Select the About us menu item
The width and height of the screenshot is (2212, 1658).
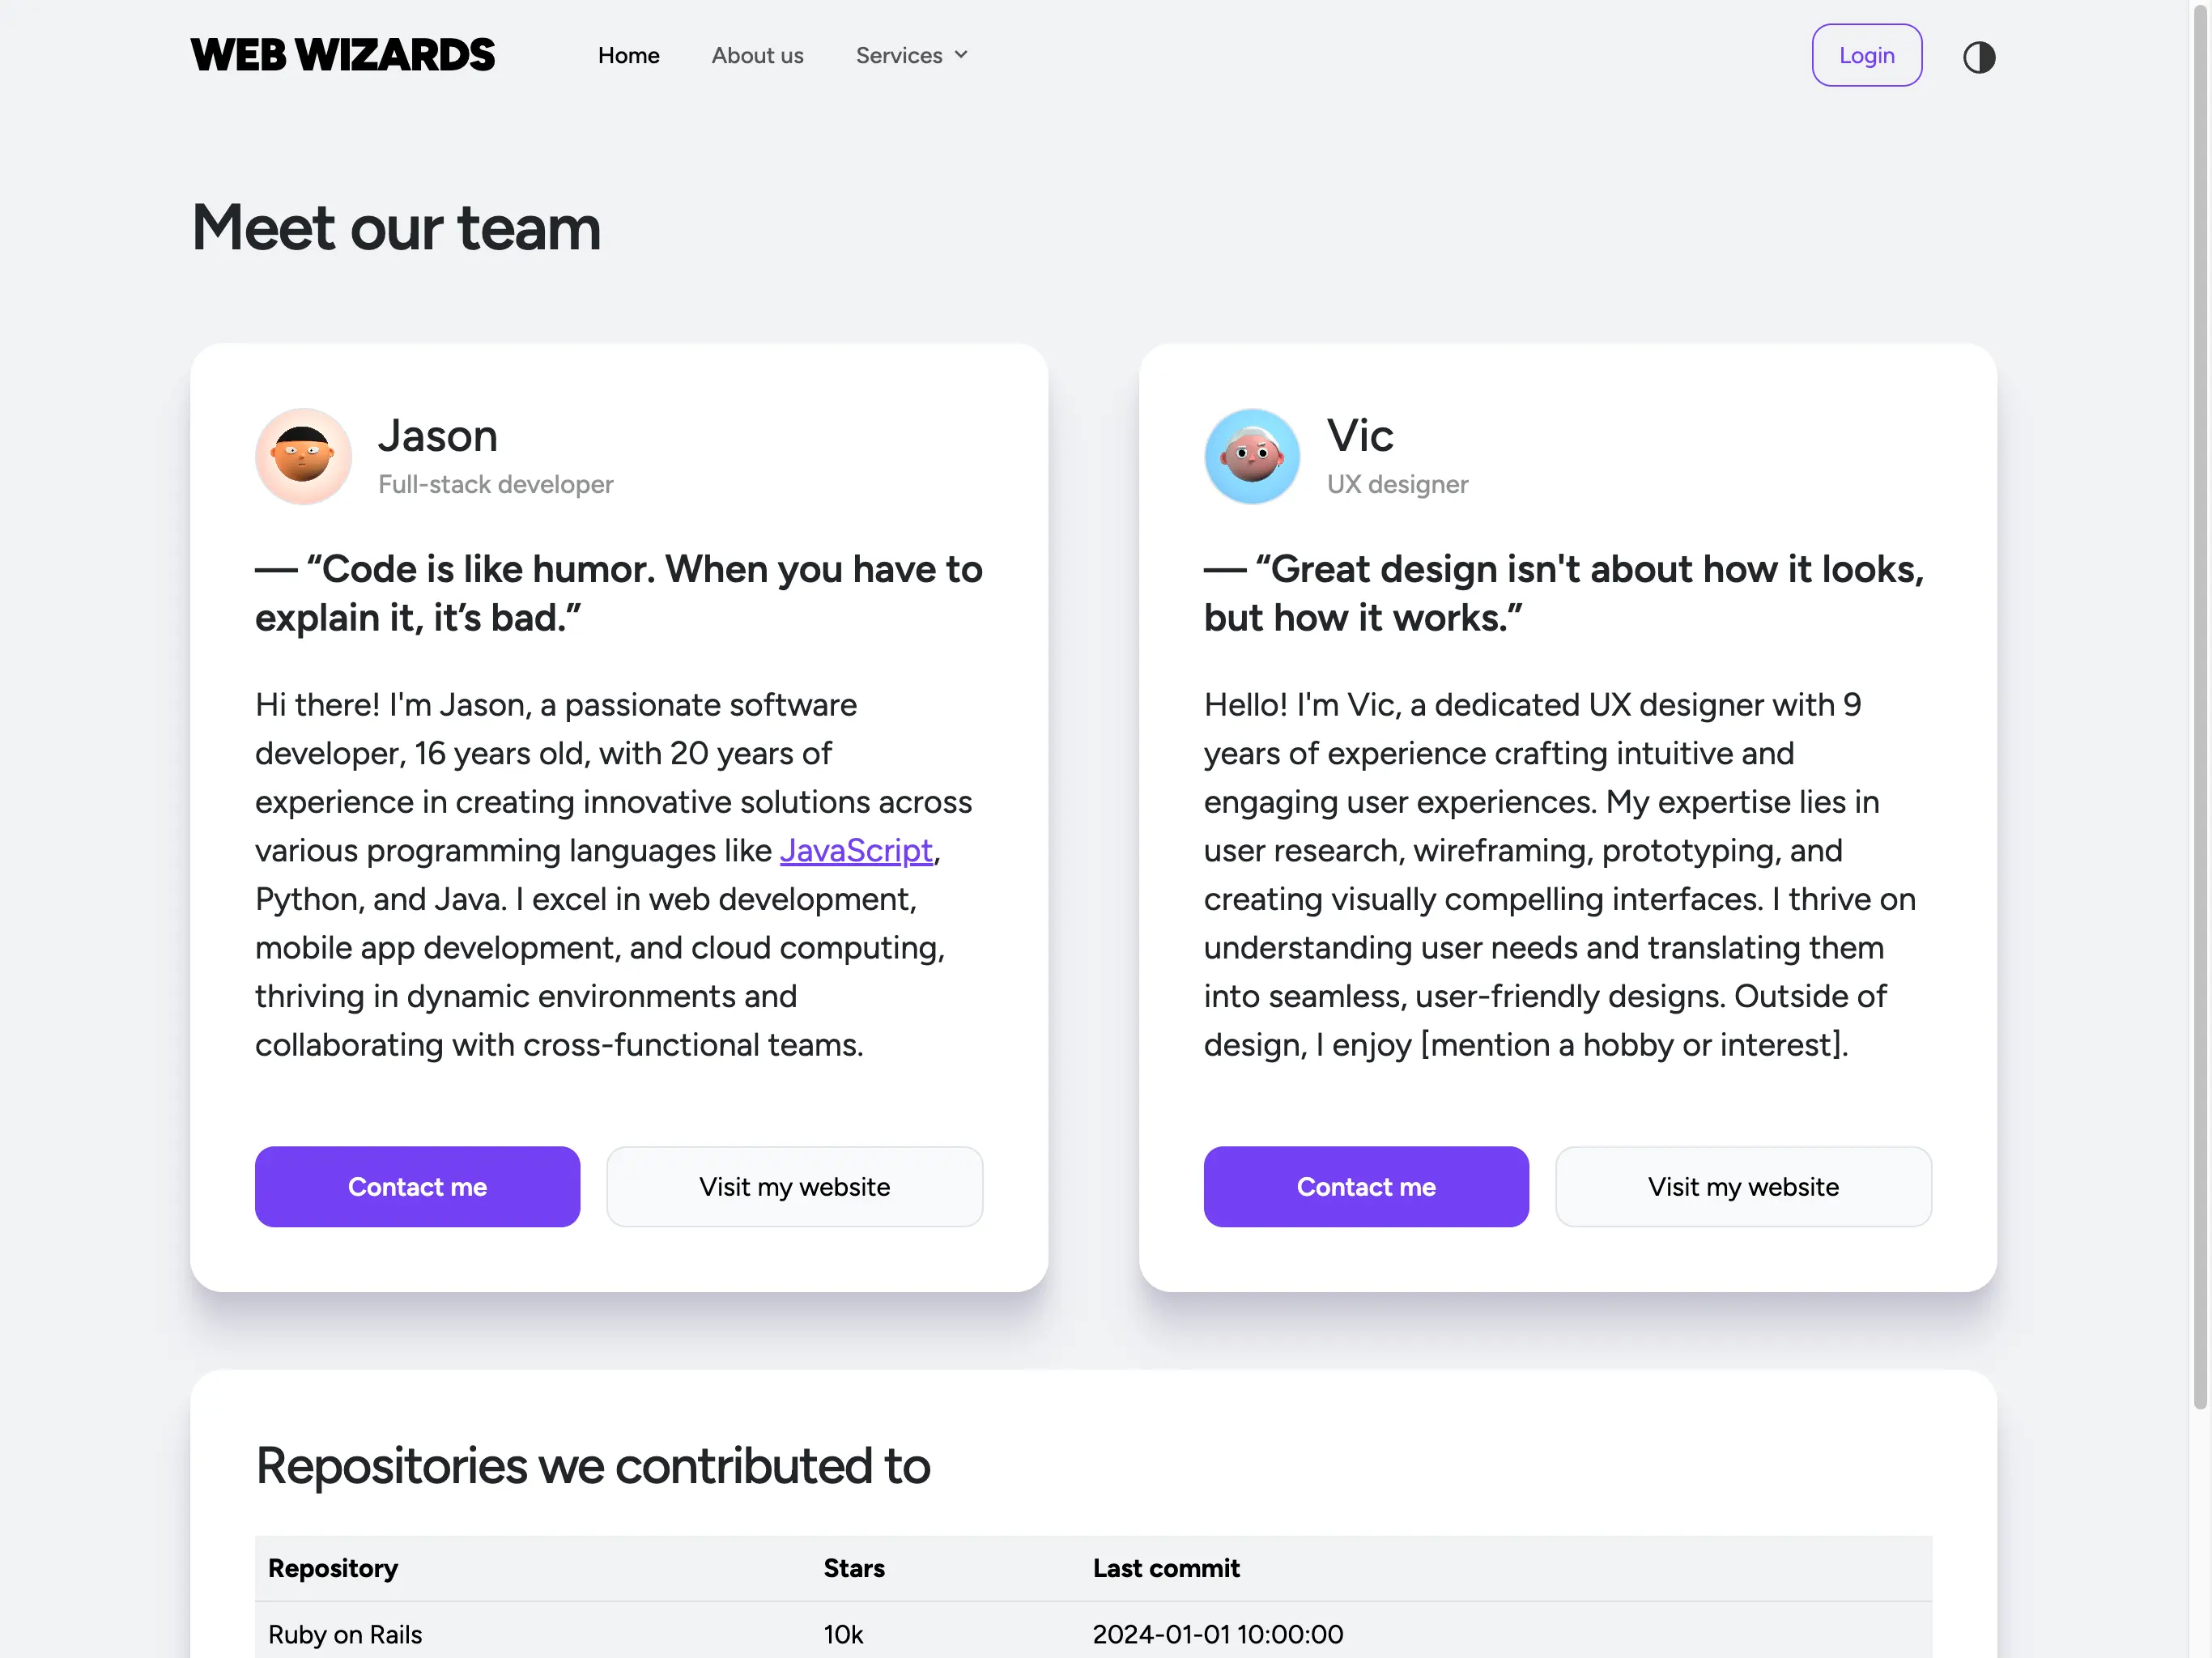point(758,53)
